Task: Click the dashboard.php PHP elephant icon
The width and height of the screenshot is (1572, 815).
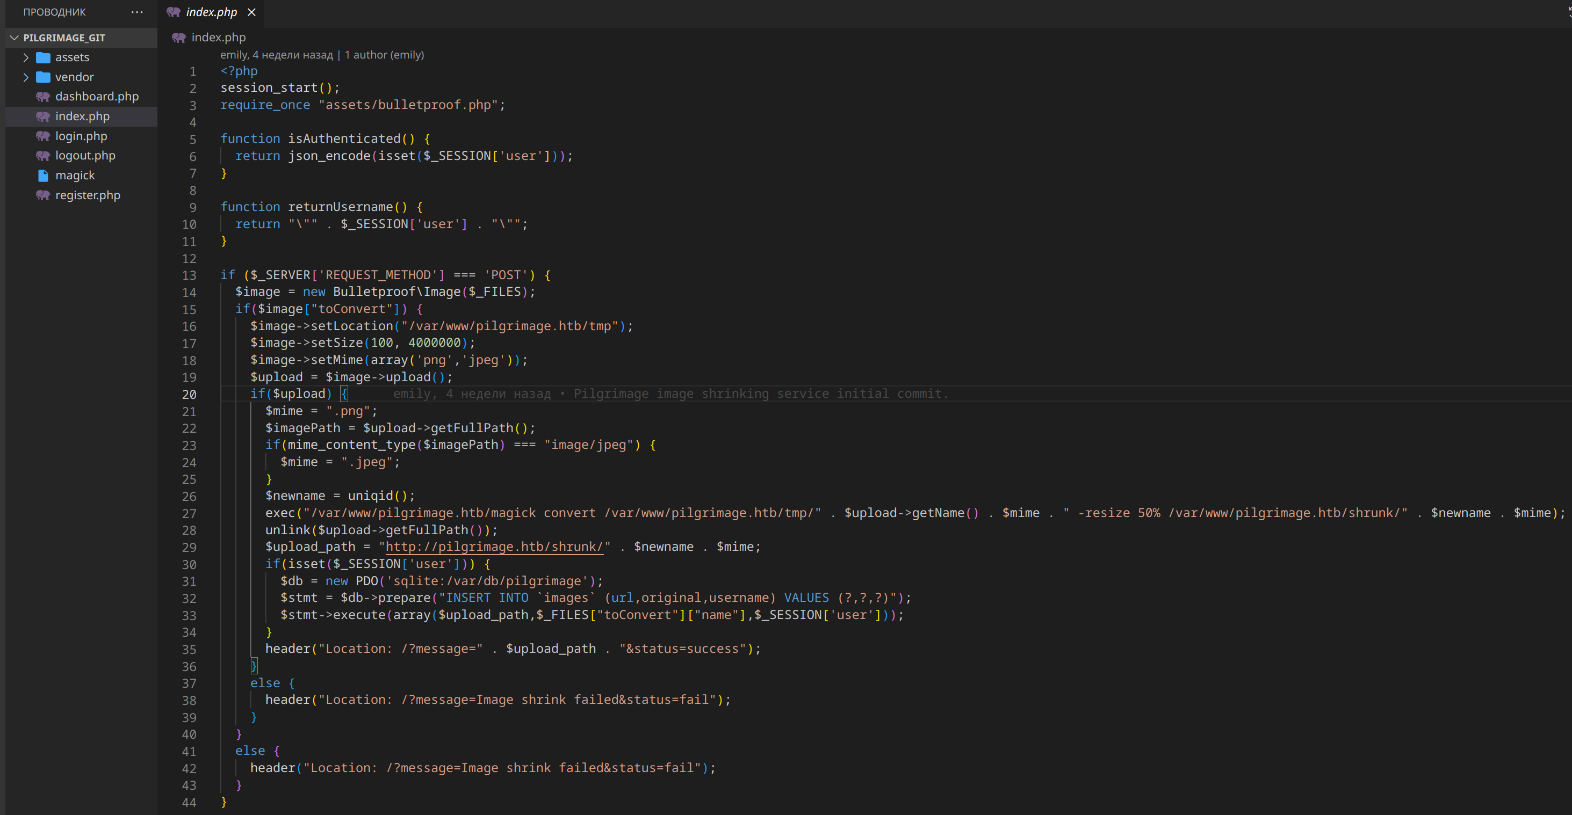Action: pyautogui.click(x=43, y=97)
